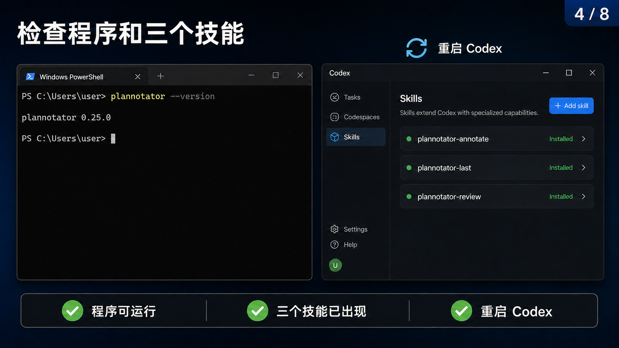Minimize the Codex window
619x348 pixels.
coord(546,73)
